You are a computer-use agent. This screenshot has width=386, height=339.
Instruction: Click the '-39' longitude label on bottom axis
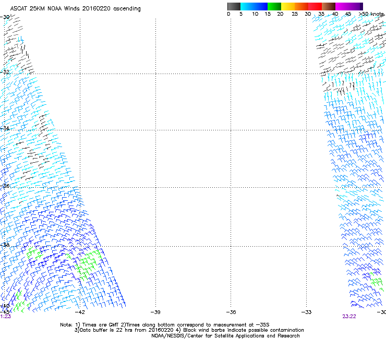pyautogui.click(x=155, y=312)
